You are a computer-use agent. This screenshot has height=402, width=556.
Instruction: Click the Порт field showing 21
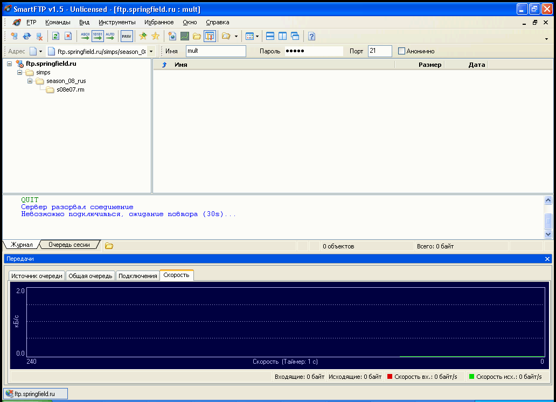point(380,51)
